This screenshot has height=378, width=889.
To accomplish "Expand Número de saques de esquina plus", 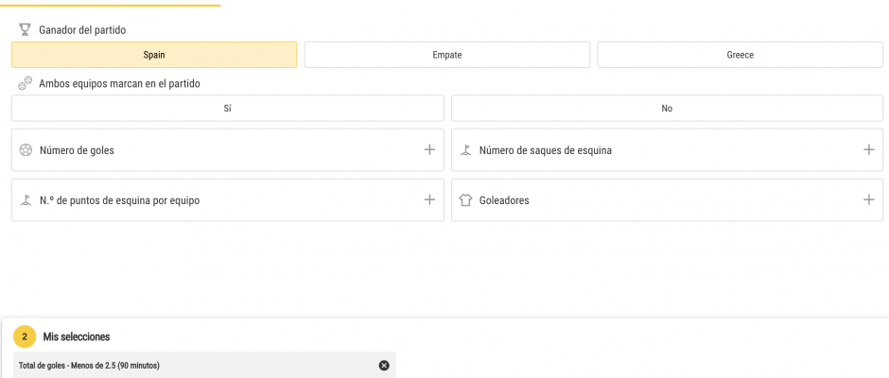I will [868, 149].
